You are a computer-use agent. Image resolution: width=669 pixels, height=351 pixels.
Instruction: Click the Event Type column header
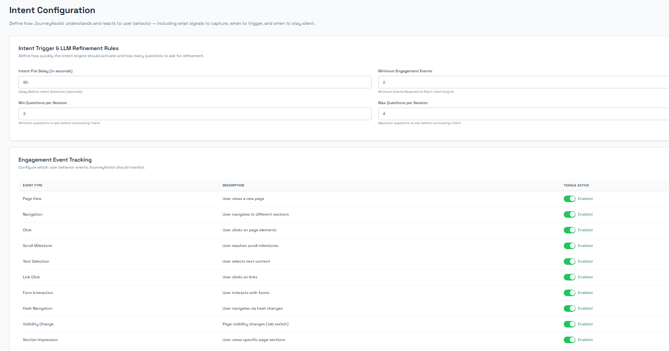click(33, 186)
